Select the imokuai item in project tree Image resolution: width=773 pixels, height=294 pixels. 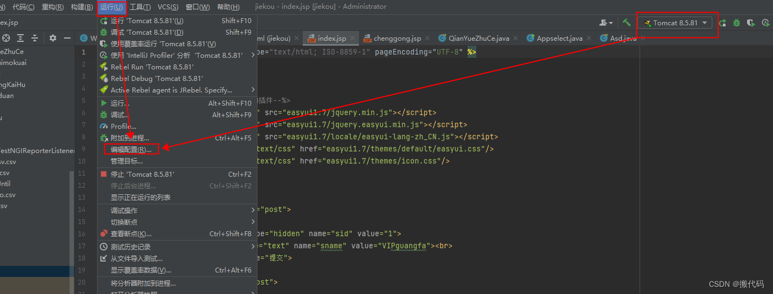[x=13, y=63]
